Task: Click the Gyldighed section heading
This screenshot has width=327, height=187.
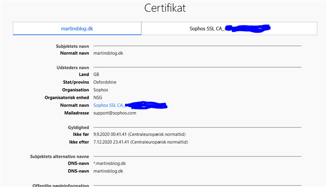Action: pyautogui.click(x=78, y=127)
